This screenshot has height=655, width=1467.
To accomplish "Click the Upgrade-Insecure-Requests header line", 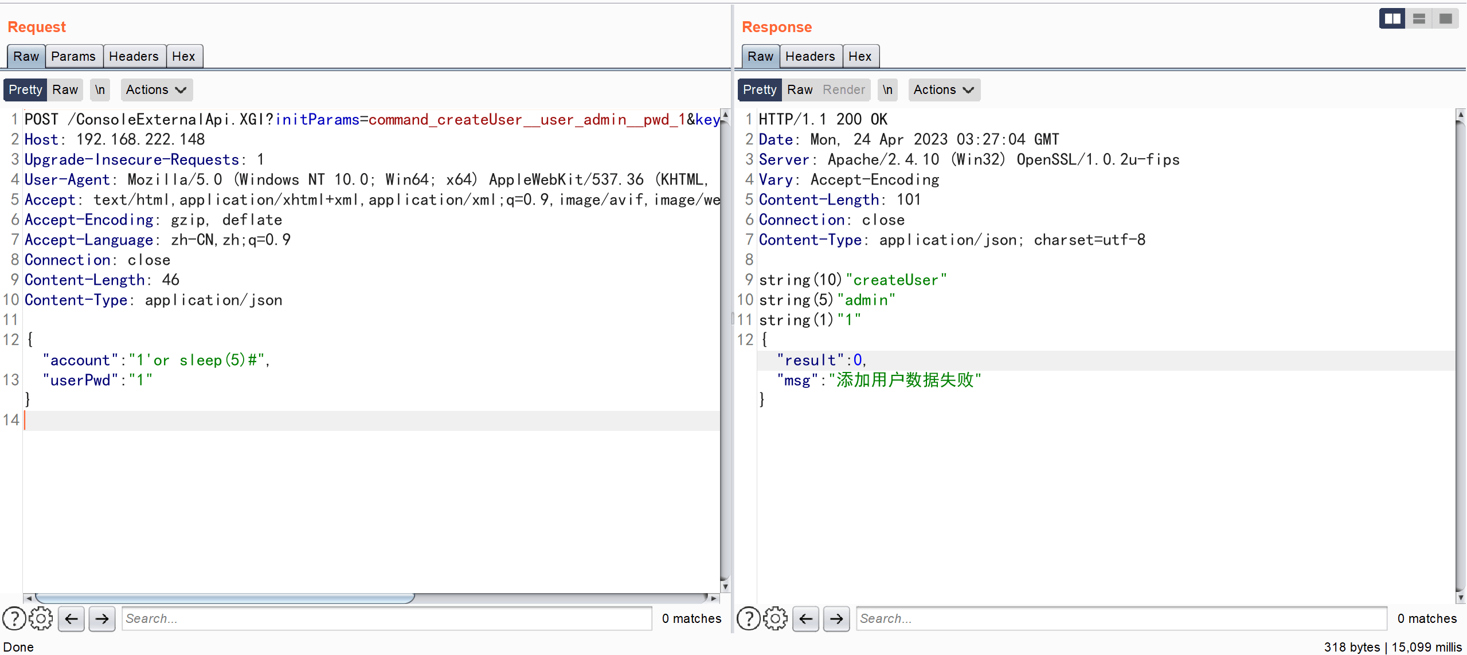I will click(144, 159).
